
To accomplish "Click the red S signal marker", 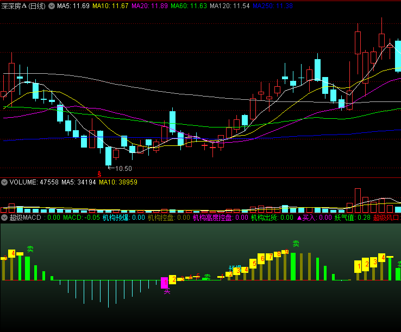I will point(99,174).
